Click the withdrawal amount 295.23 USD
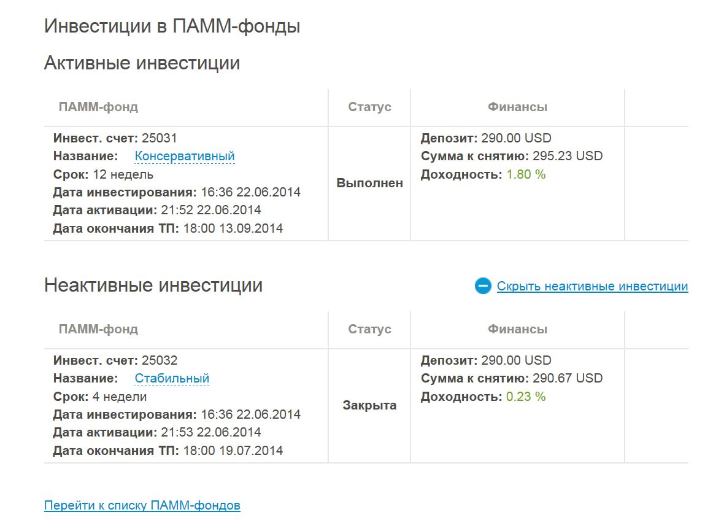The width and height of the screenshot is (705, 528). [568, 156]
